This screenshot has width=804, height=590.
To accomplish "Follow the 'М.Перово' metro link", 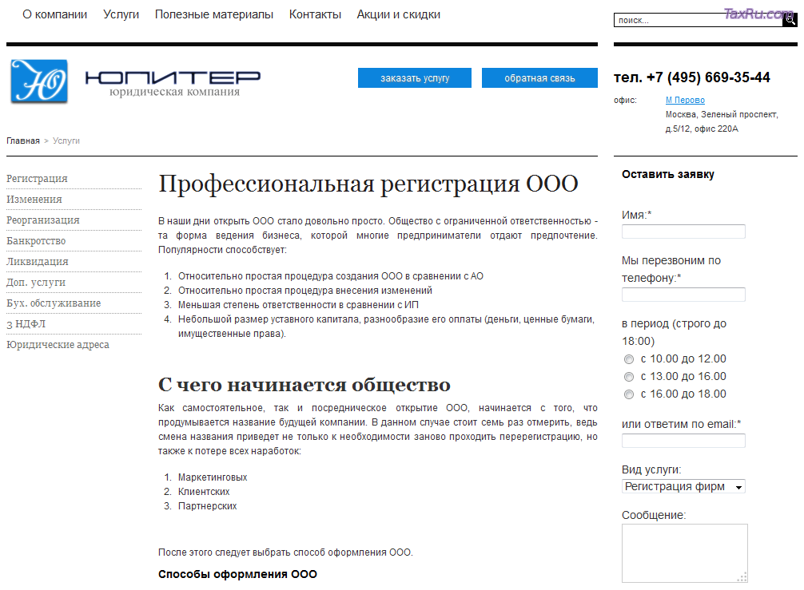I will click(x=685, y=100).
